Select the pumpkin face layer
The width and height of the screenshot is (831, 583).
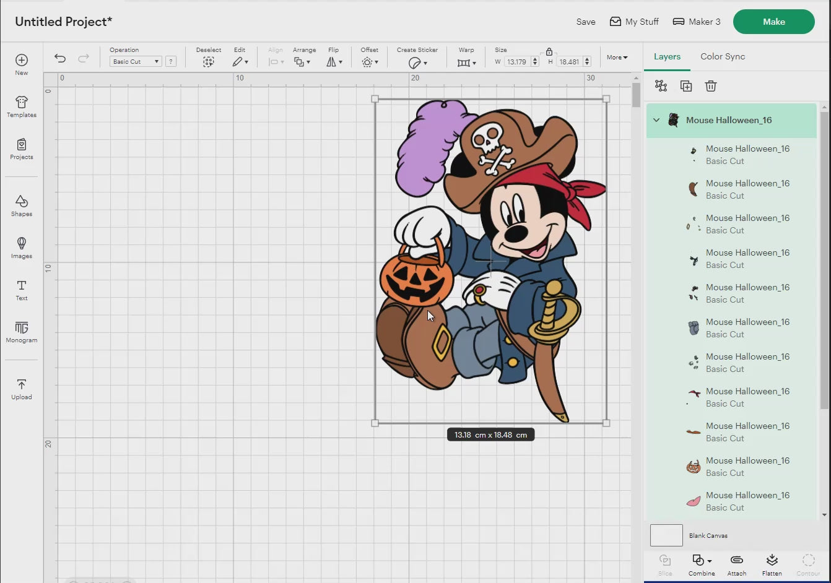point(732,467)
